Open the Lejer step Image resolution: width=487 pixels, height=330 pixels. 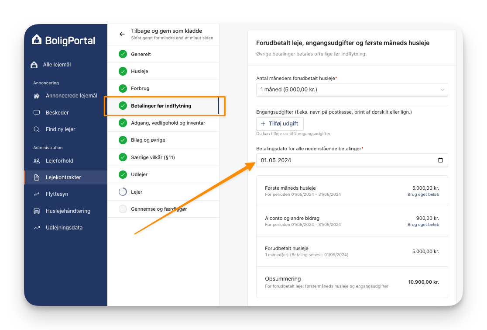pos(163,192)
